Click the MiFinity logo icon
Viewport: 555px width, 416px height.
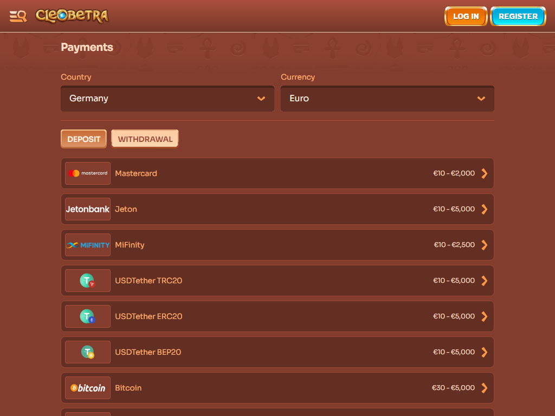pos(88,245)
